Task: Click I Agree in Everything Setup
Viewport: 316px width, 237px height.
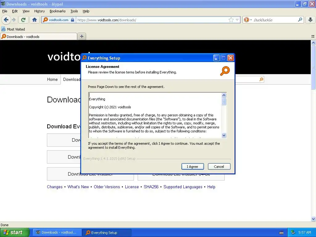Action: pyautogui.click(x=193, y=167)
